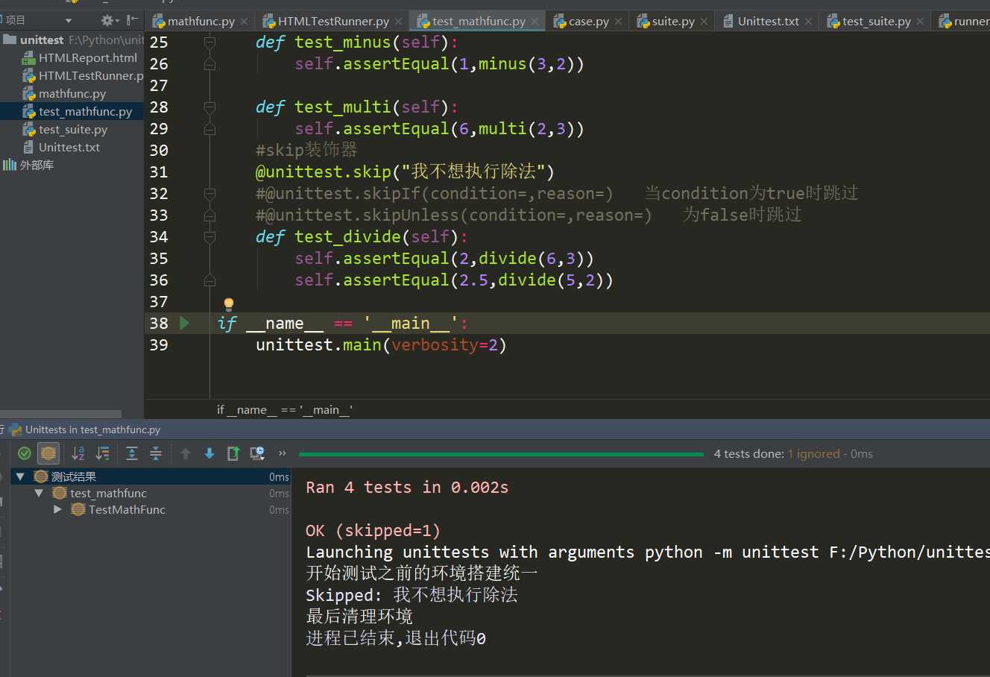The image size is (990, 677).
Task: Open test_suite.py in project tree
Action: click(73, 129)
